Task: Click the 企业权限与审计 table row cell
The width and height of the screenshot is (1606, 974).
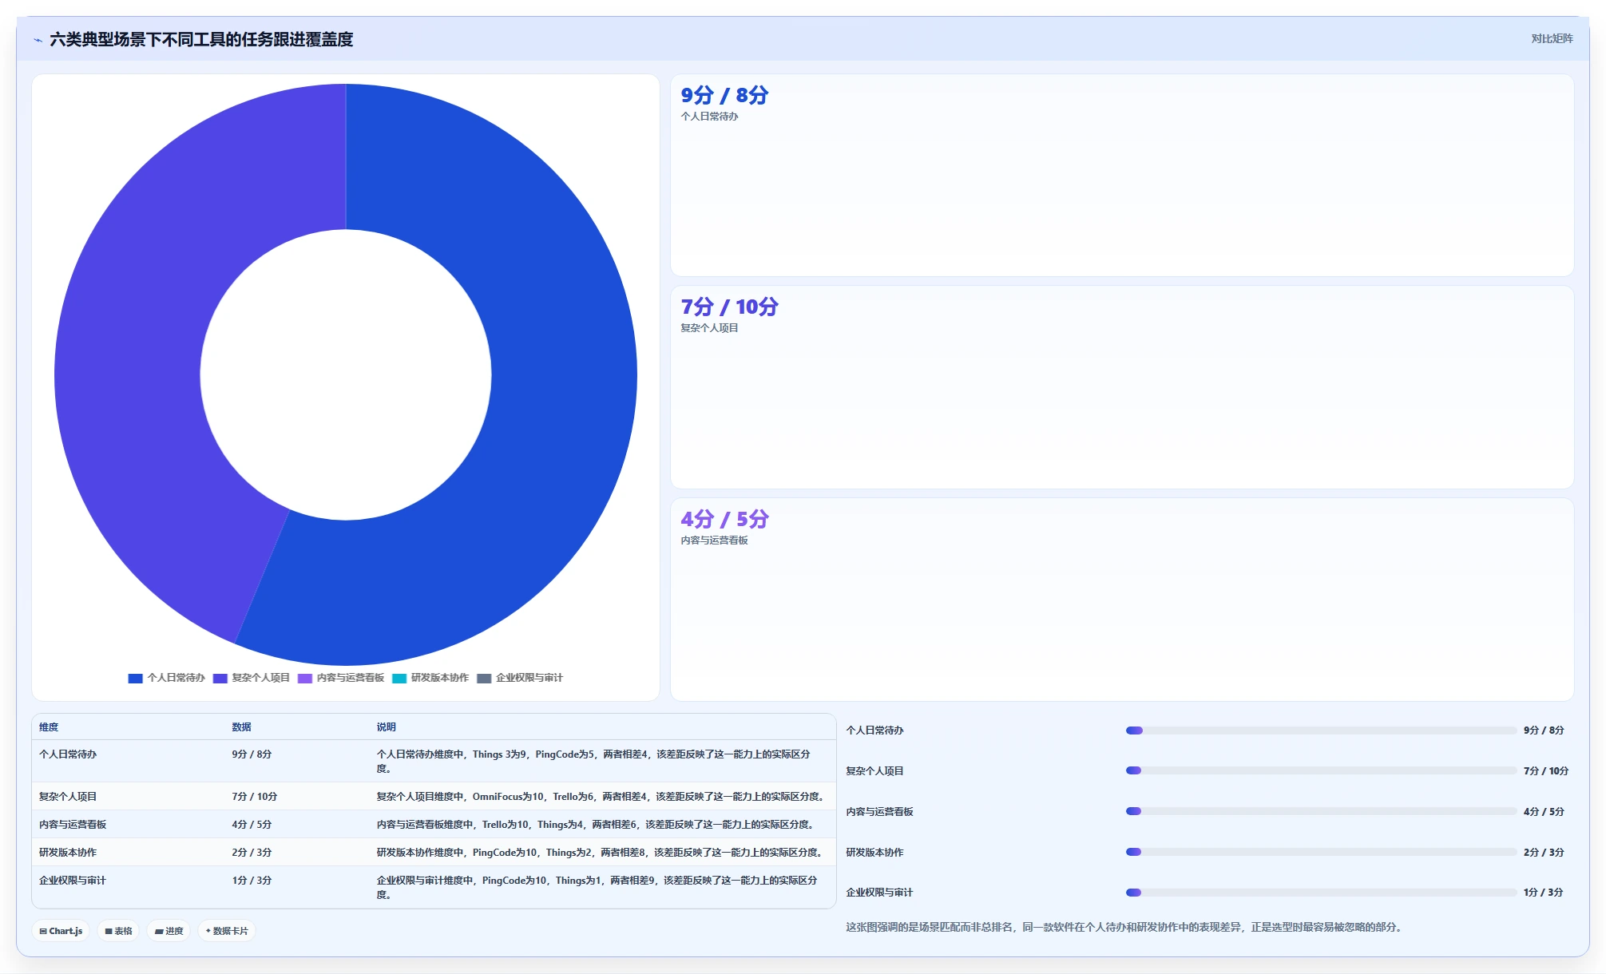Action: pyautogui.click(x=73, y=881)
